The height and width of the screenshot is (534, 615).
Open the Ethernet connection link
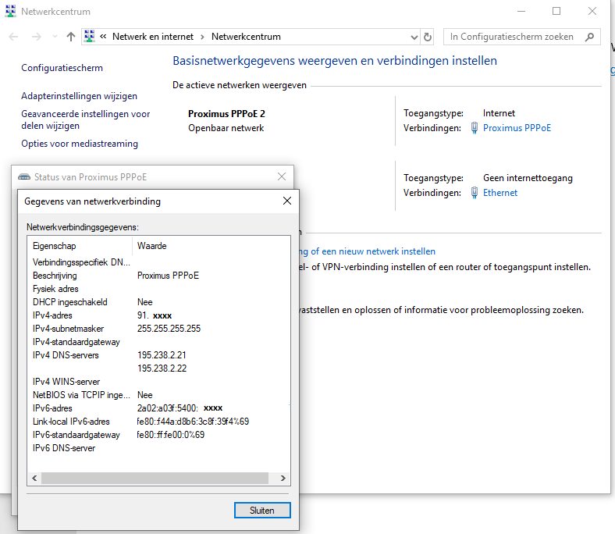[500, 193]
